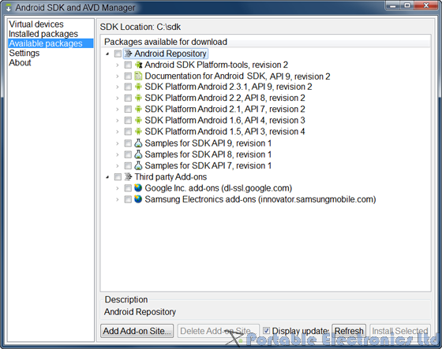Viewport: 442px width, 349px height.
Task: Expand the Samsung Electronics add-ons row
Action: coord(118,199)
